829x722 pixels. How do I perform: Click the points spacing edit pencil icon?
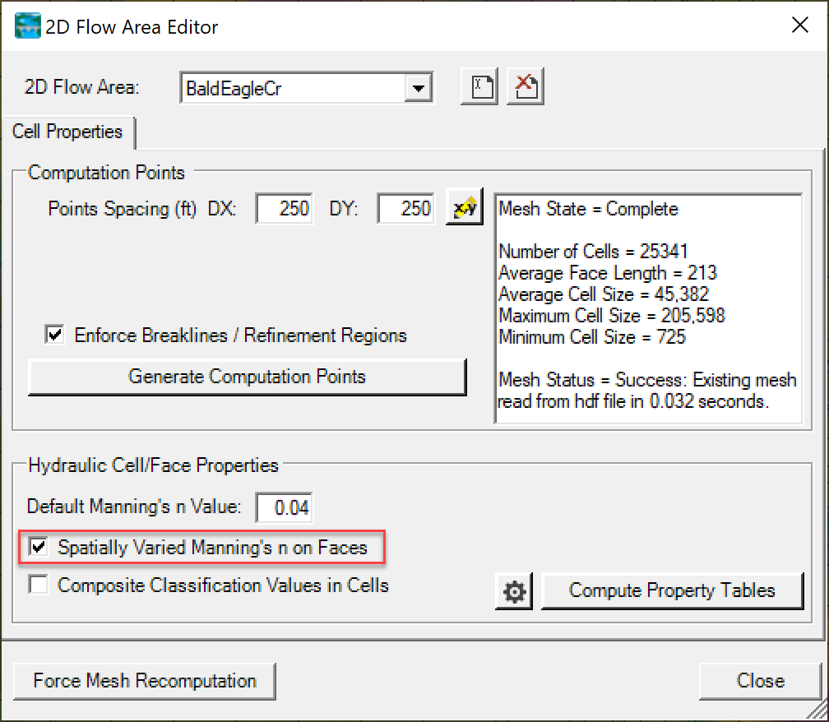point(464,208)
